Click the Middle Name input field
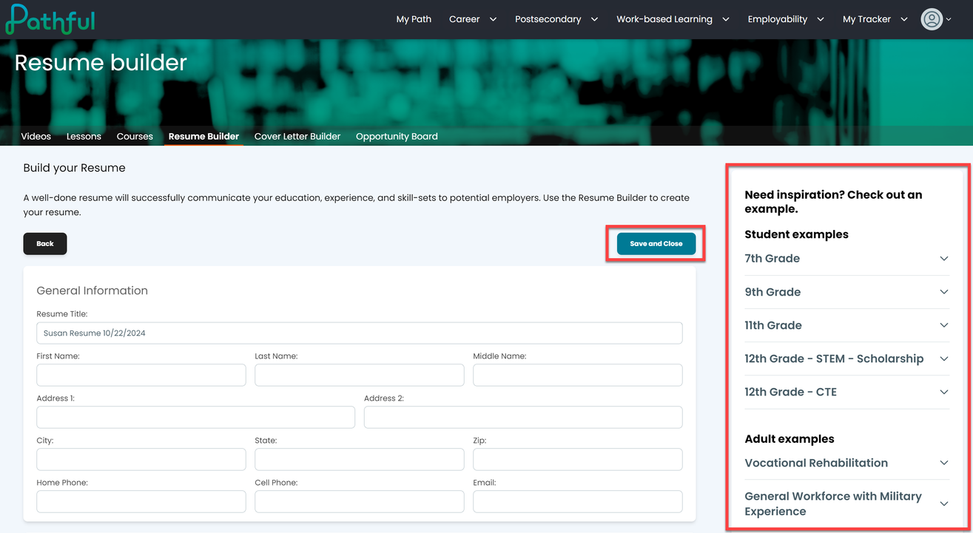Screen dimensions: 973x533 click(x=578, y=375)
